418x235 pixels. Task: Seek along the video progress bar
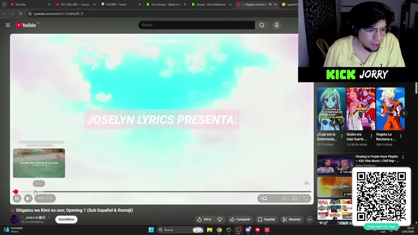point(162,192)
